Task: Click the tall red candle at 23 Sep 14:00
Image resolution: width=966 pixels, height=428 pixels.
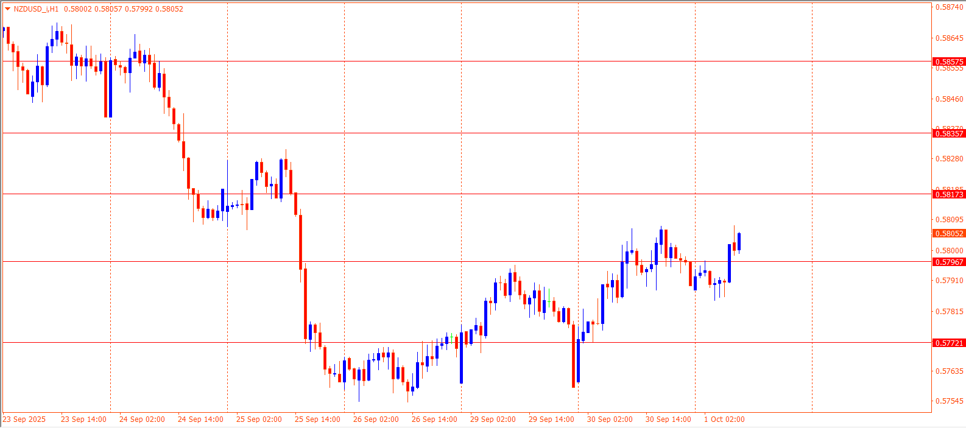Action: click(105, 88)
